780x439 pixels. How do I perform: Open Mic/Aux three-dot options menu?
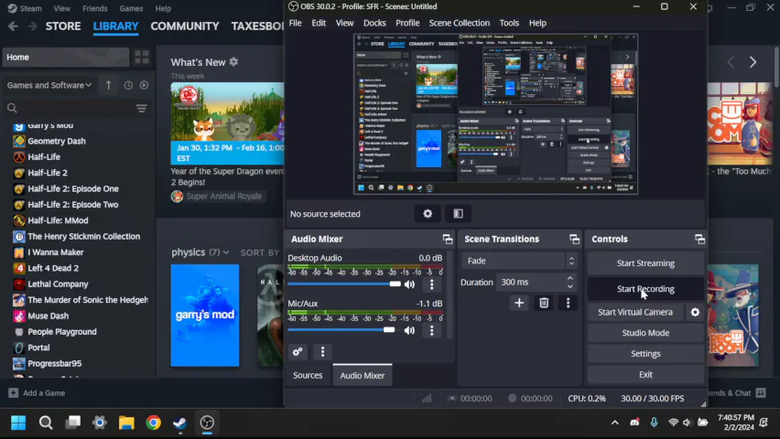tap(431, 330)
